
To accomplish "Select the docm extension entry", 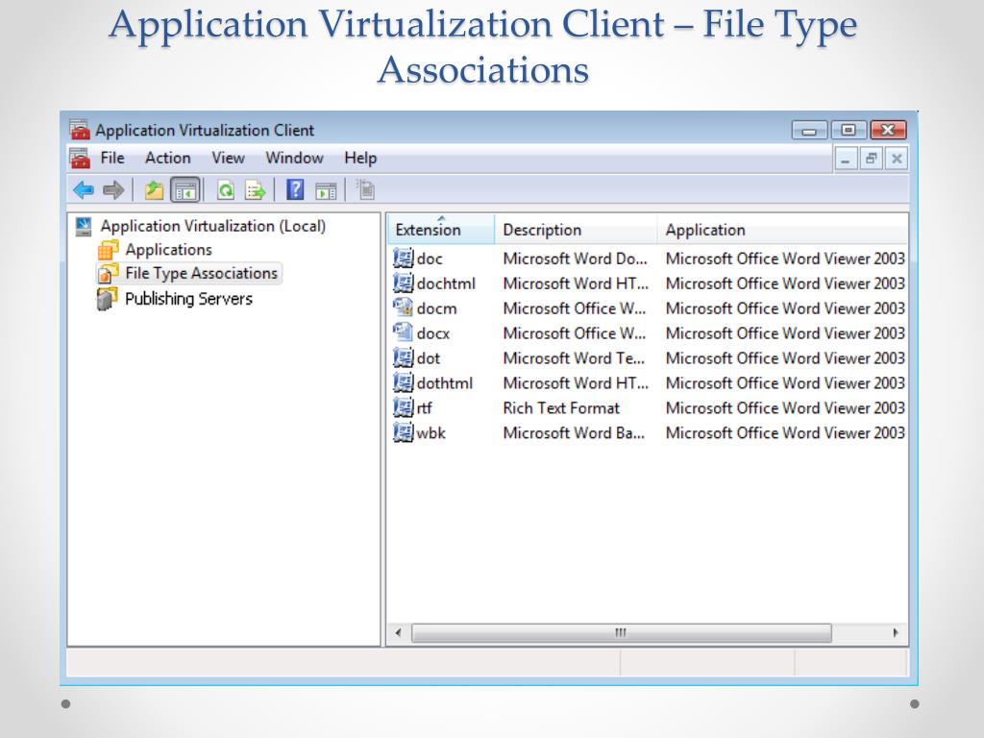I will tap(437, 308).
